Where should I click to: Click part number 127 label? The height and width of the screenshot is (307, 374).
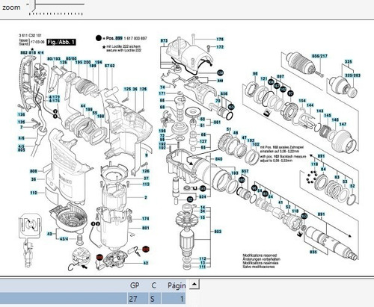(203, 141)
